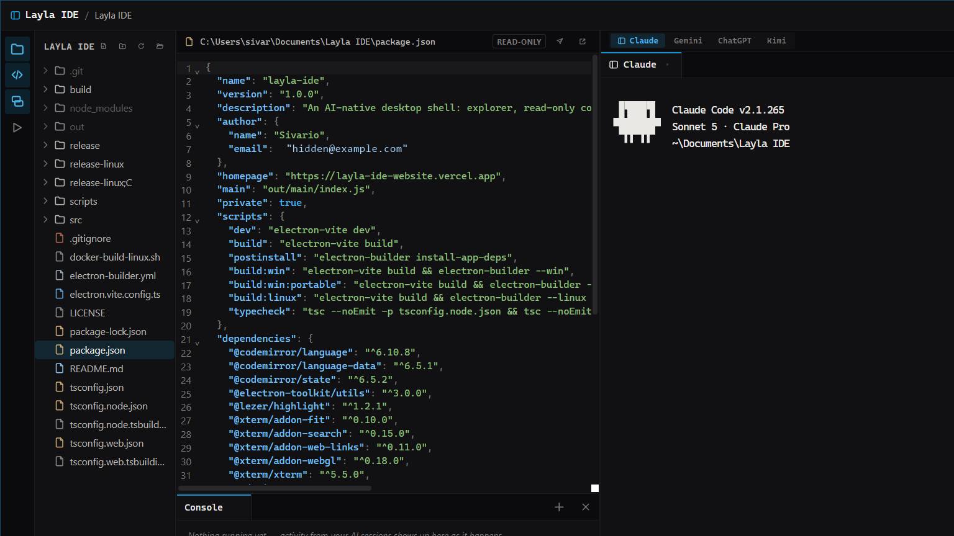Expand the build folder
954x536 pixels.
point(45,89)
